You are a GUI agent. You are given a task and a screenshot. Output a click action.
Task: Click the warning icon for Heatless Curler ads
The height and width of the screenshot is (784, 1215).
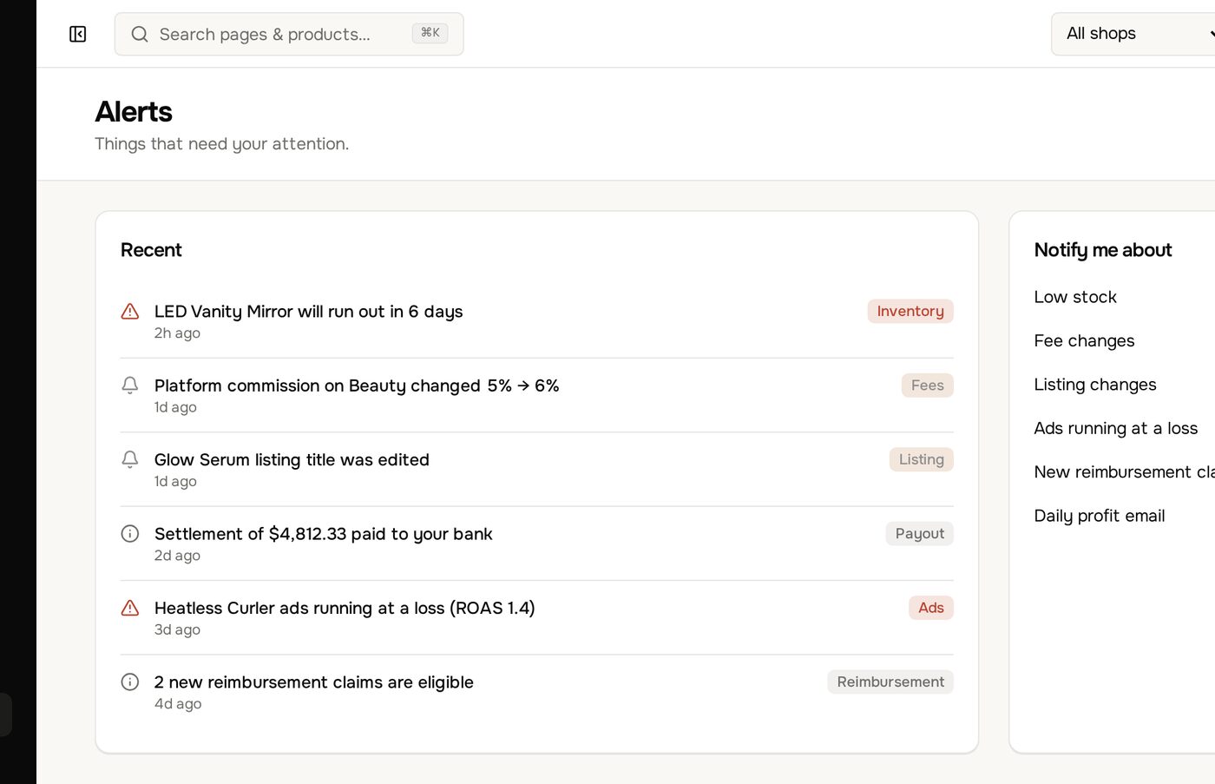[130, 608]
